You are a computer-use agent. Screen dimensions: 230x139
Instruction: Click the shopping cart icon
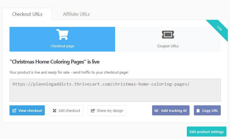[62, 34]
